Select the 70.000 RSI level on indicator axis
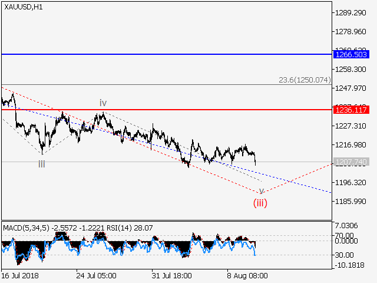The image size is (377, 283). [347, 235]
